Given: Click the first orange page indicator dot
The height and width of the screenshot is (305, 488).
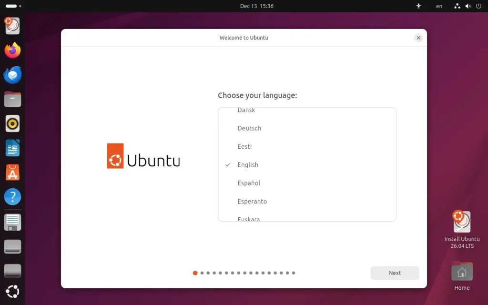Looking at the screenshot, I should point(195,273).
